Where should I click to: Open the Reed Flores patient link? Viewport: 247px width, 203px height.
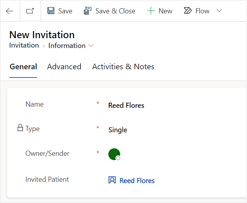[x=137, y=181]
